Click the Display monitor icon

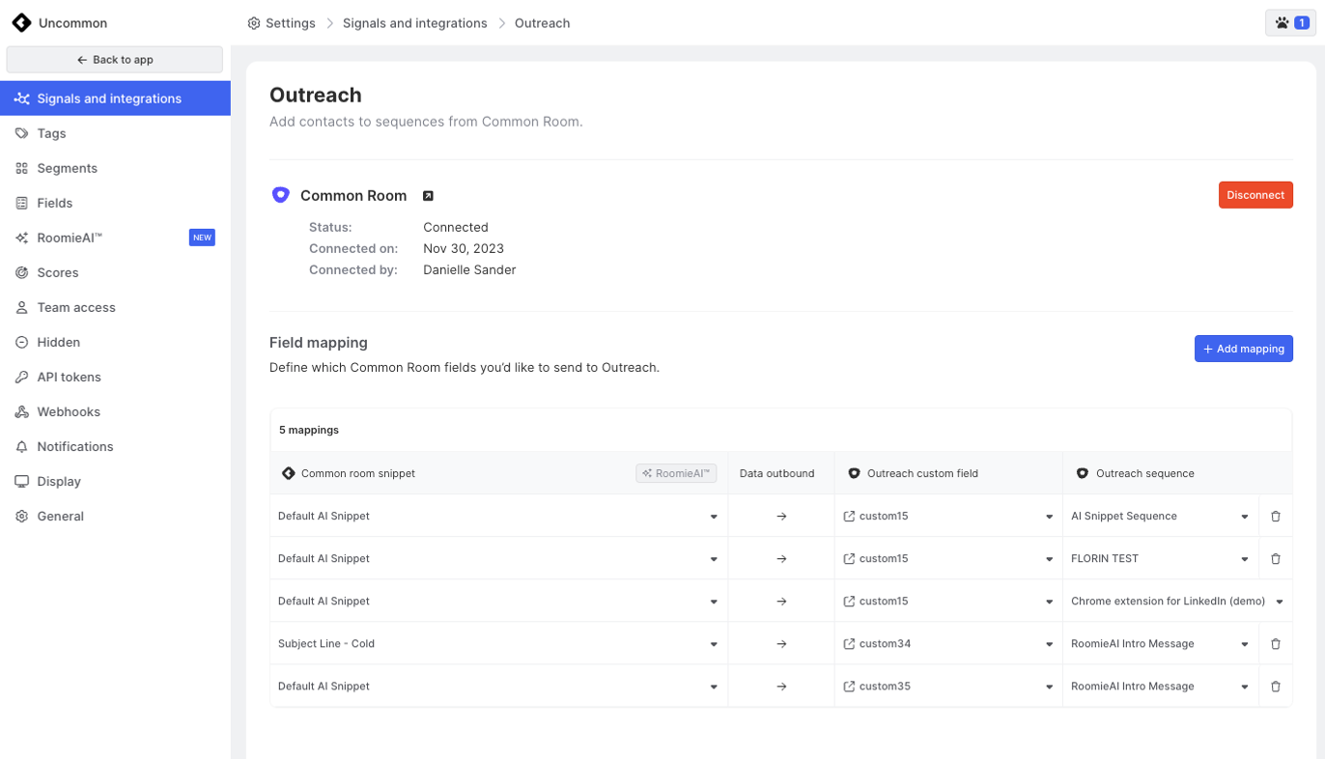[21, 481]
